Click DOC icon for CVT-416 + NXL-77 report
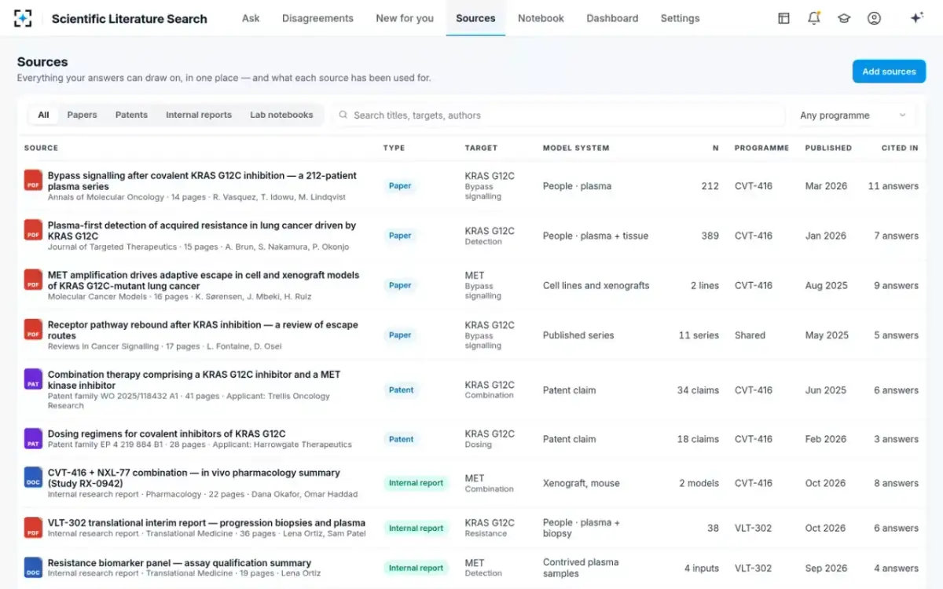 pyautogui.click(x=33, y=477)
